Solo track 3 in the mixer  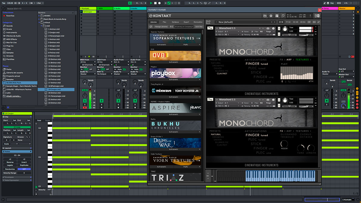tap(118, 104)
